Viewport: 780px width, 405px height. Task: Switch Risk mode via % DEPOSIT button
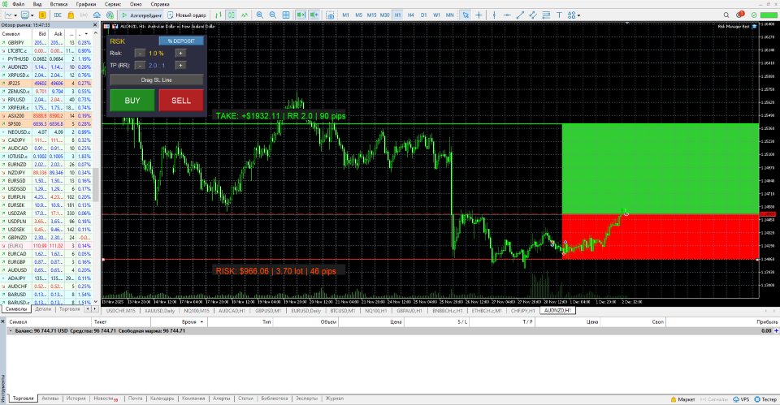[181, 41]
